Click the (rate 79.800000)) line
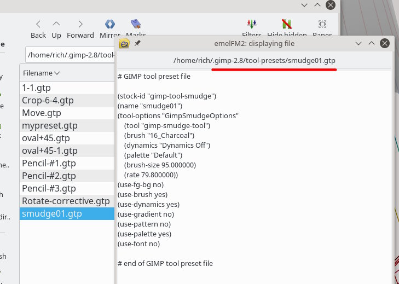Image resolution: width=399 pixels, height=284 pixels. (x=151, y=175)
